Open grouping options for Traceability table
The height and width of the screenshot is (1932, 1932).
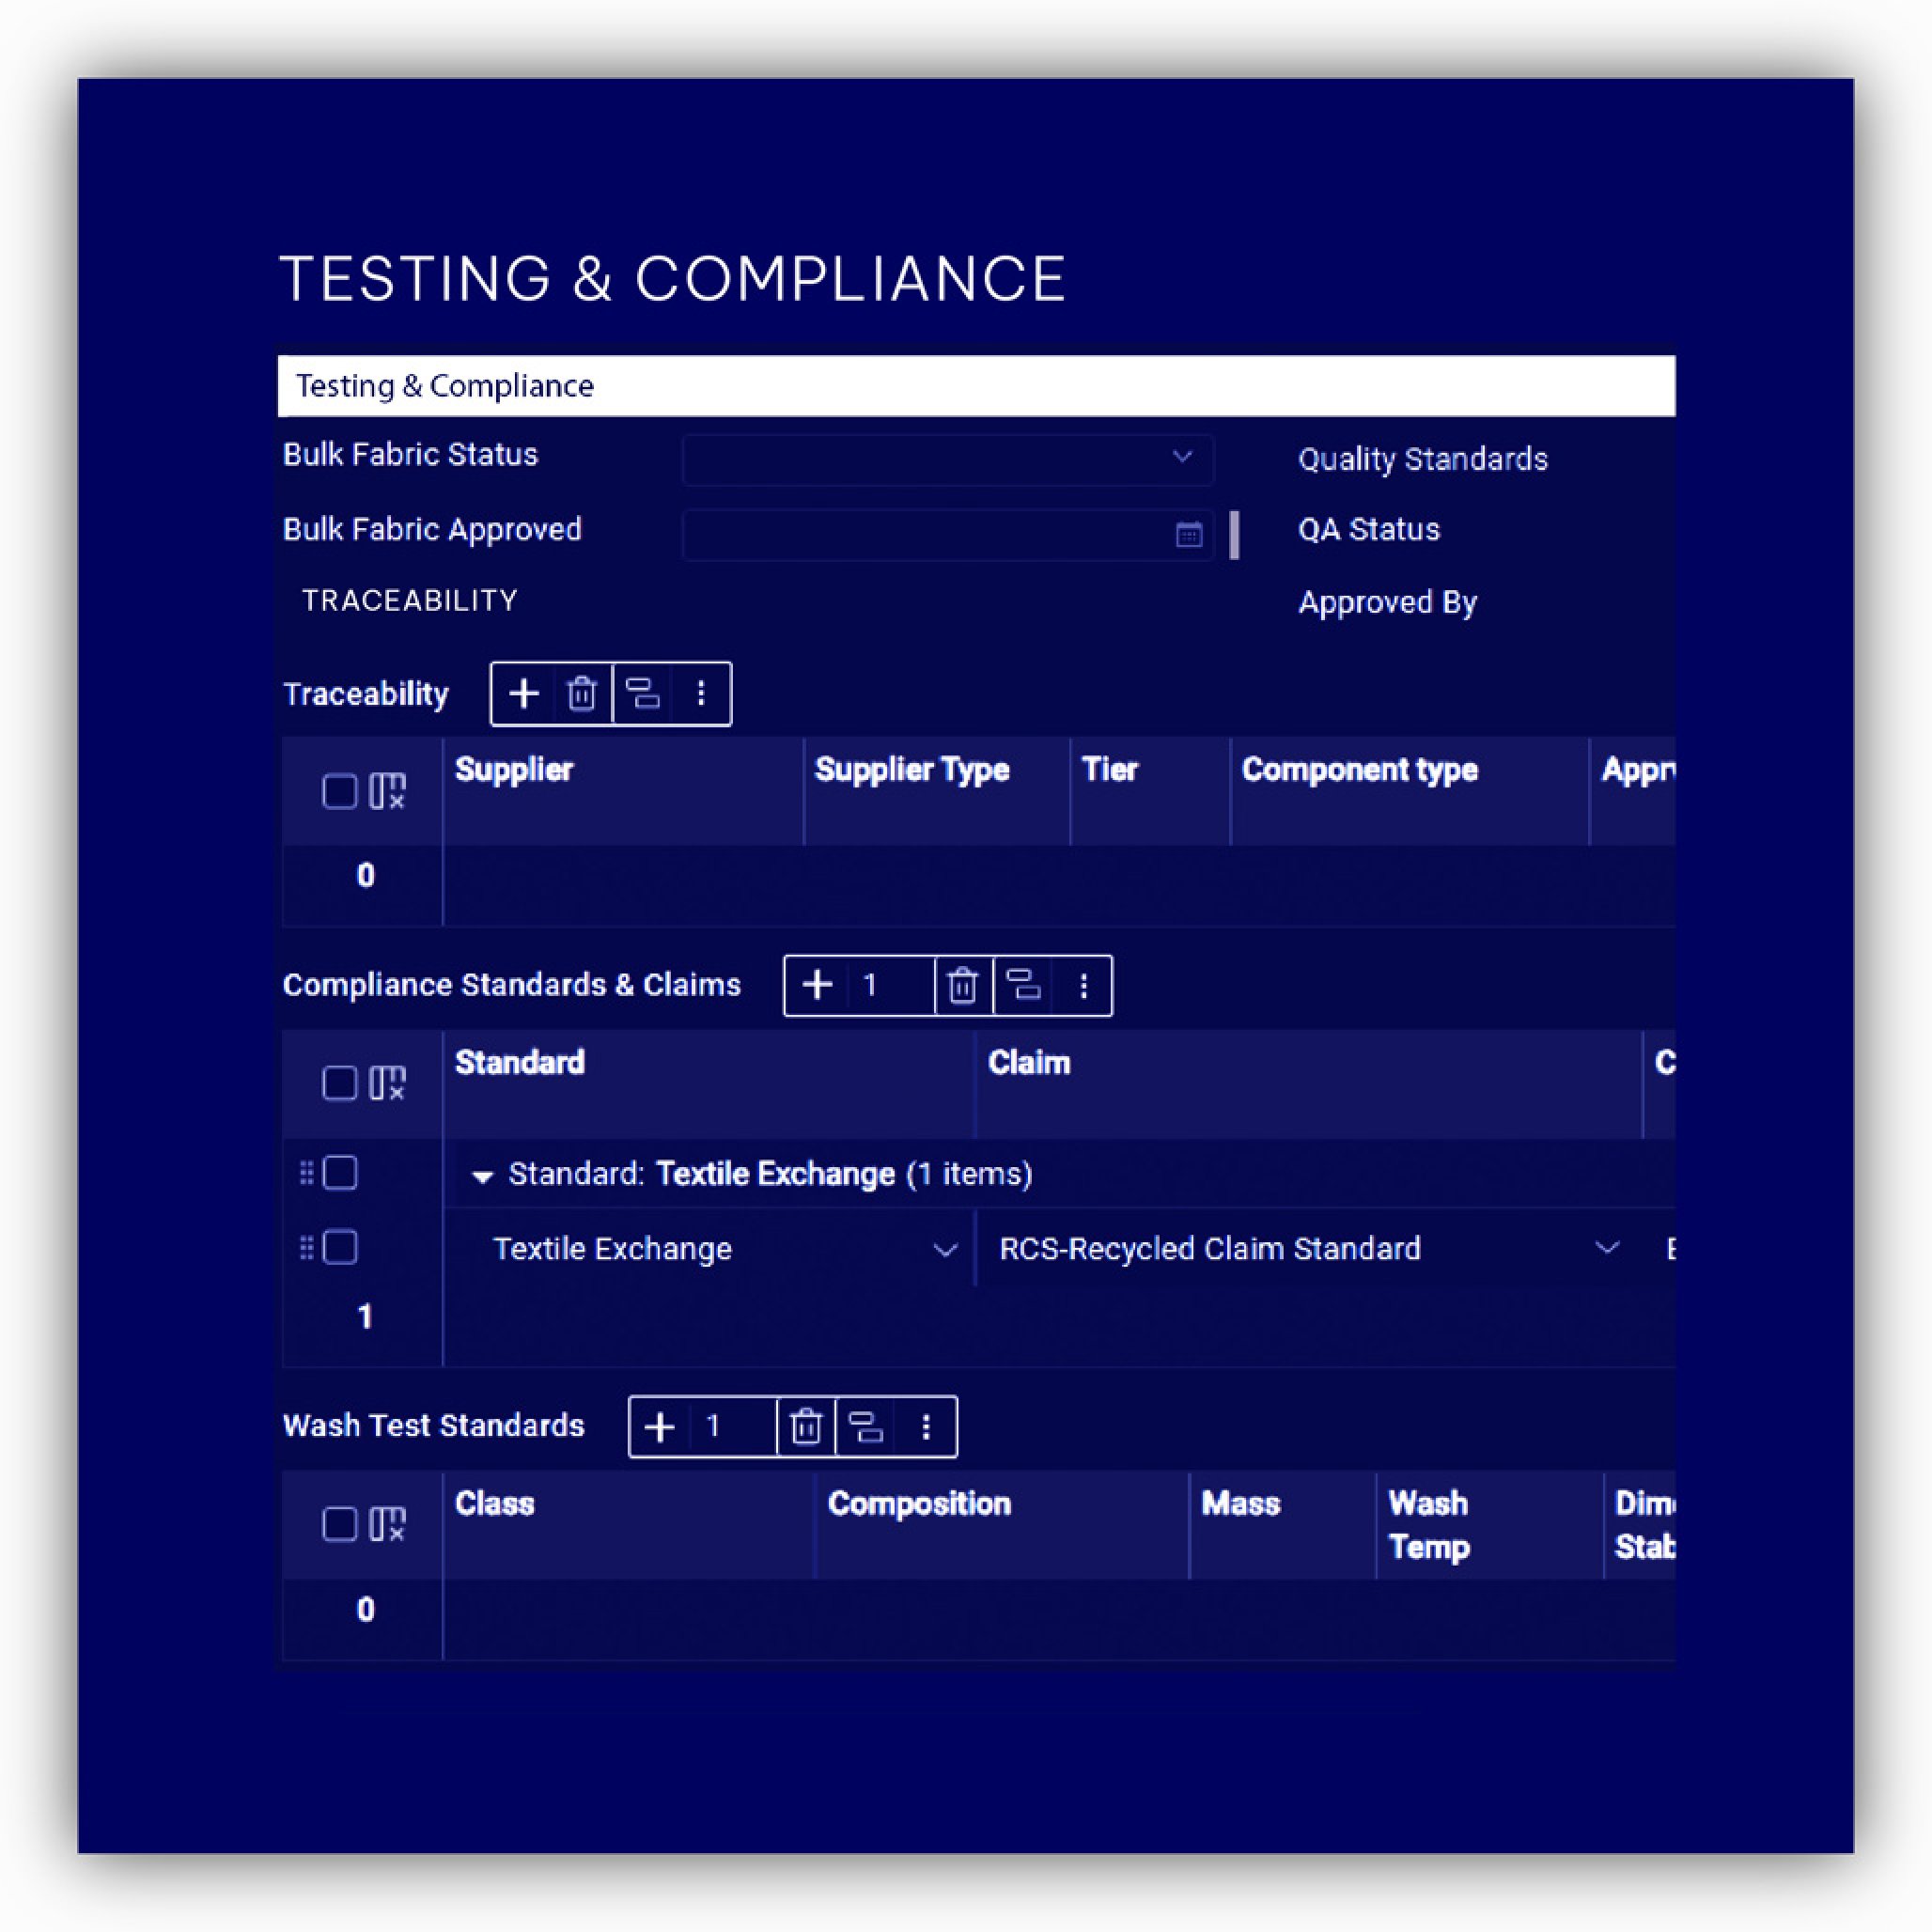click(642, 694)
